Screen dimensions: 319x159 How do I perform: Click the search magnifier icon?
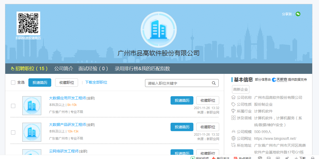pos(214,83)
